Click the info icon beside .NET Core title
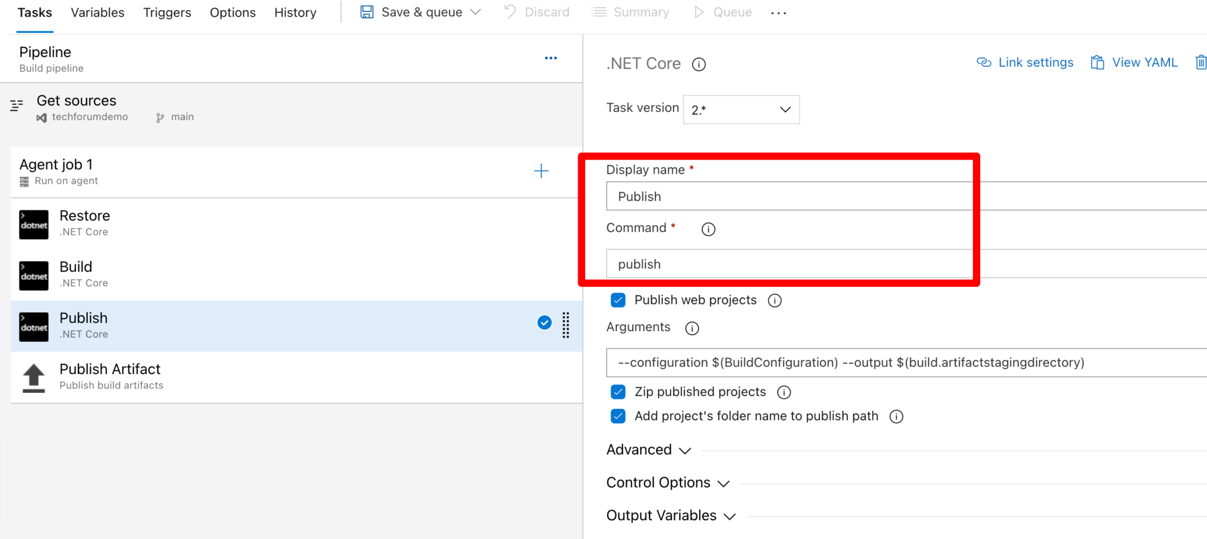Image resolution: width=1207 pixels, height=539 pixels. point(698,64)
